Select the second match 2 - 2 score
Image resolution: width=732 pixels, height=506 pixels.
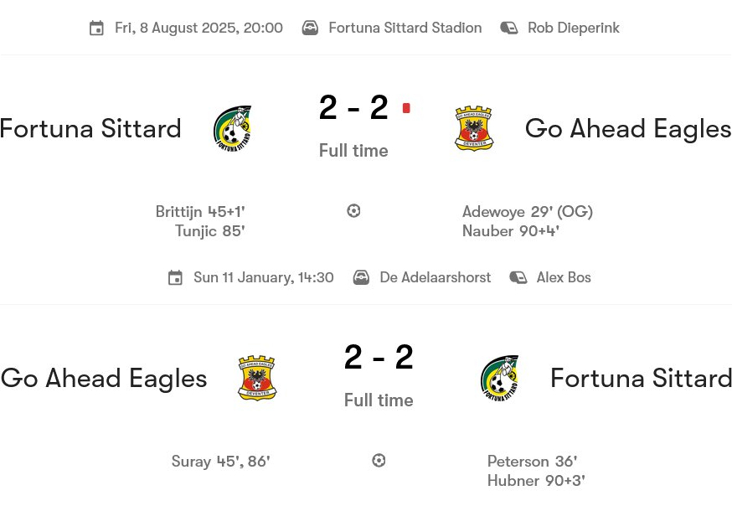379,358
